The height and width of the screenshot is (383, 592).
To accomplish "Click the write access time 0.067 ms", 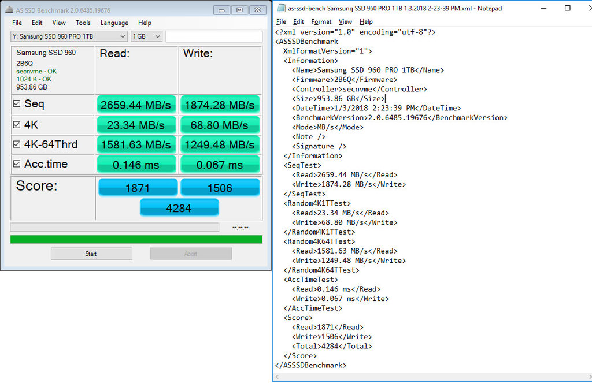I will click(x=220, y=165).
